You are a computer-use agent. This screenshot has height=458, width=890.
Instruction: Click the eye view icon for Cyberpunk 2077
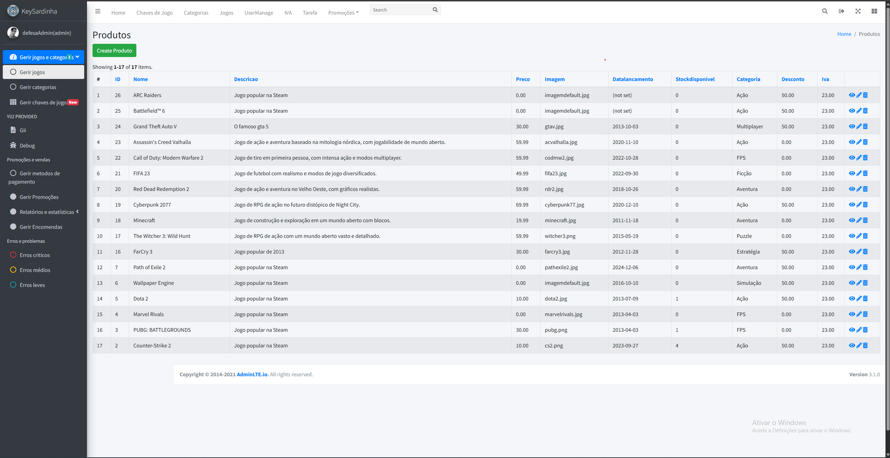(x=852, y=204)
